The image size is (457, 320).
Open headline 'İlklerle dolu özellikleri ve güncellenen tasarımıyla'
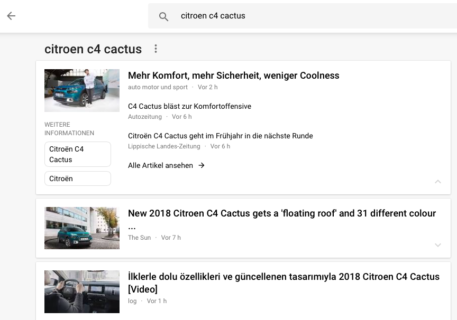coord(284,283)
